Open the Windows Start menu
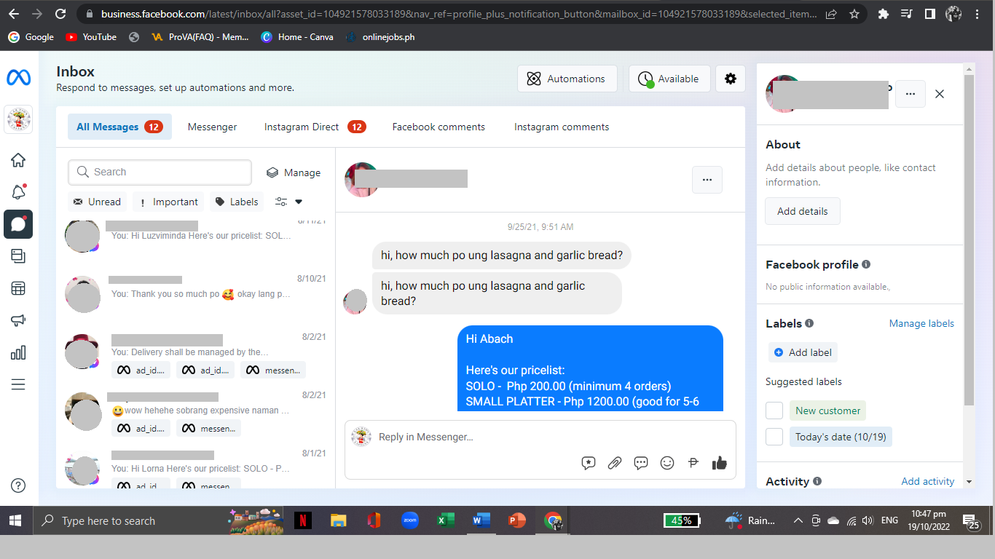Image resolution: width=995 pixels, height=559 pixels. [15, 520]
